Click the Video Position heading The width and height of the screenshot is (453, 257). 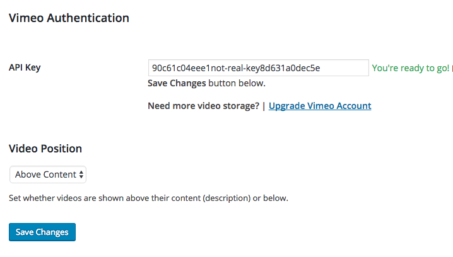(x=45, y=149)
